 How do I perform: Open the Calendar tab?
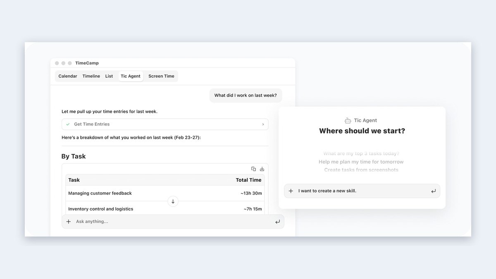pyautogui.click(x=68, y=76)
